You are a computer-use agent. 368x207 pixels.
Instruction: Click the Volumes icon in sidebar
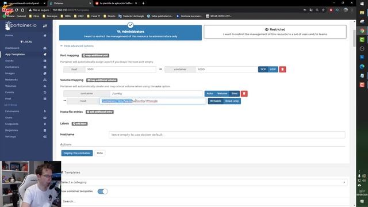[x=45, y=86]
